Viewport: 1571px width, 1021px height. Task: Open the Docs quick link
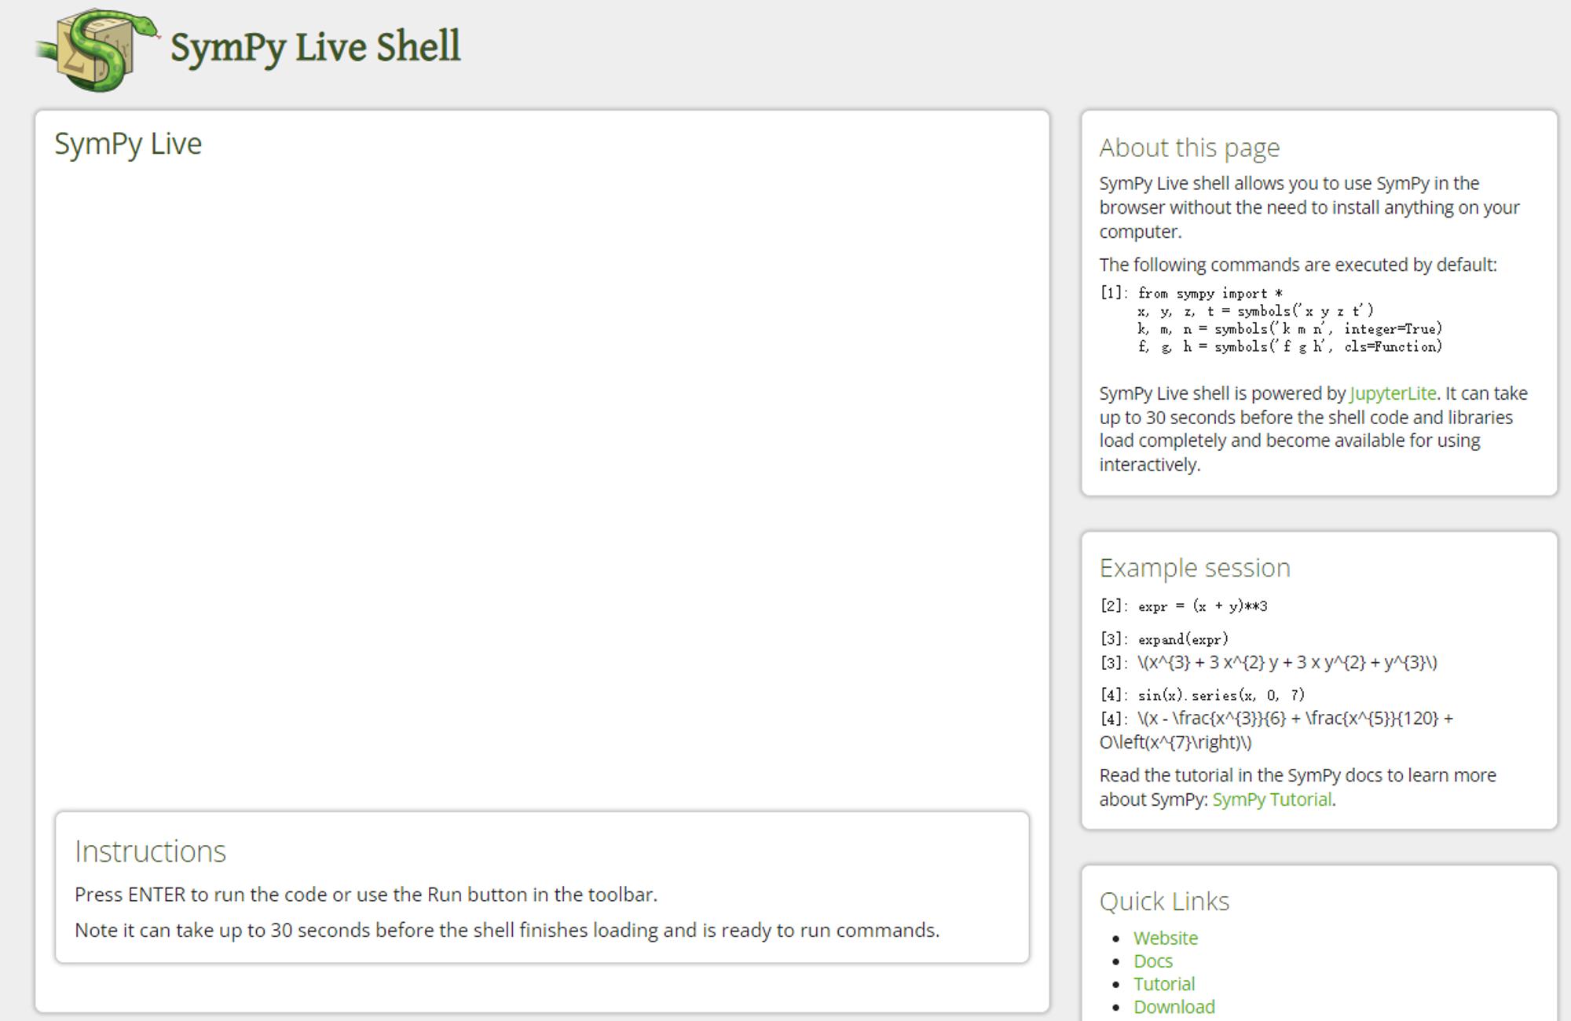click(x=1152, y=961)
